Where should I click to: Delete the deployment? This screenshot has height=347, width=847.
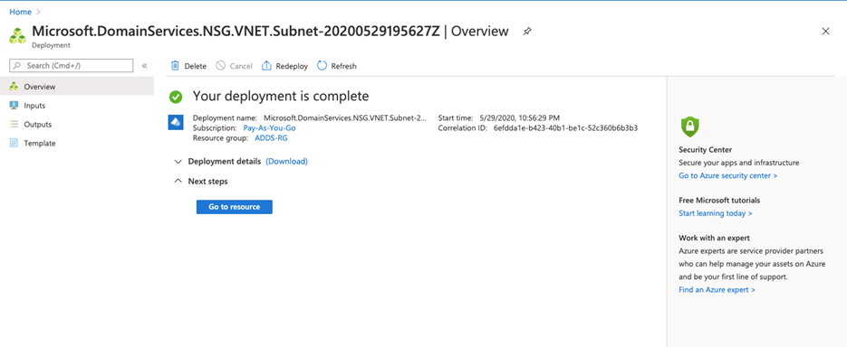click(188, 66)
